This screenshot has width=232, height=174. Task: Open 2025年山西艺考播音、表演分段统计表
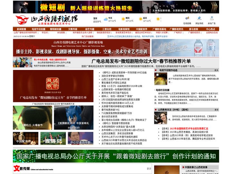pyautogui.click(x=189, y=132)
